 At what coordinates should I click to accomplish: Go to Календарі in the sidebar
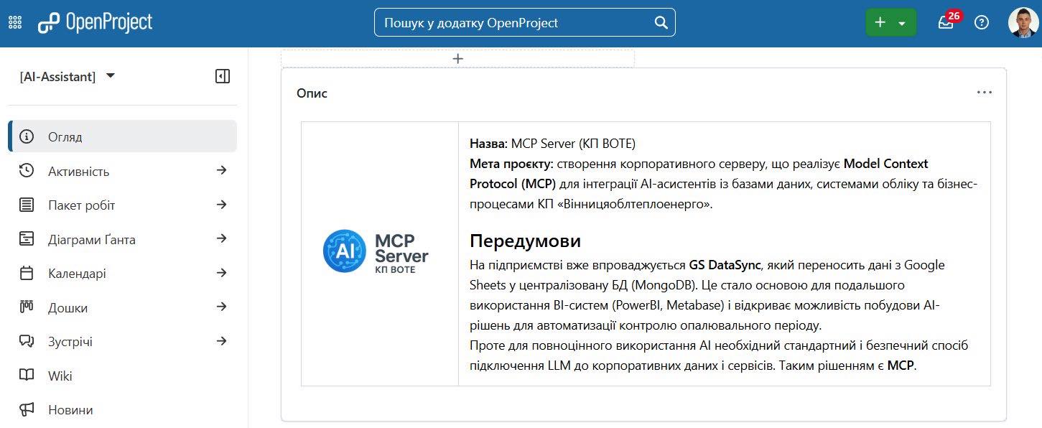77,274
